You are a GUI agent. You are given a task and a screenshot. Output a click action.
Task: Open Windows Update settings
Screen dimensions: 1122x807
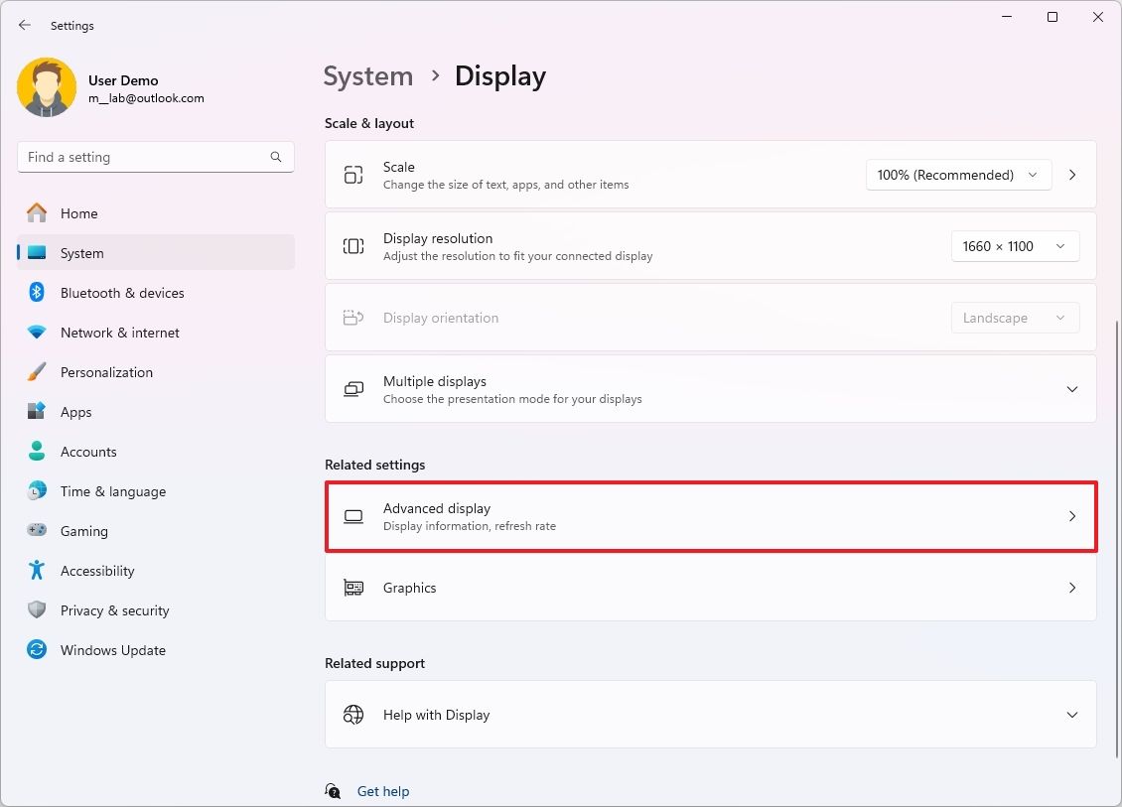112,649
